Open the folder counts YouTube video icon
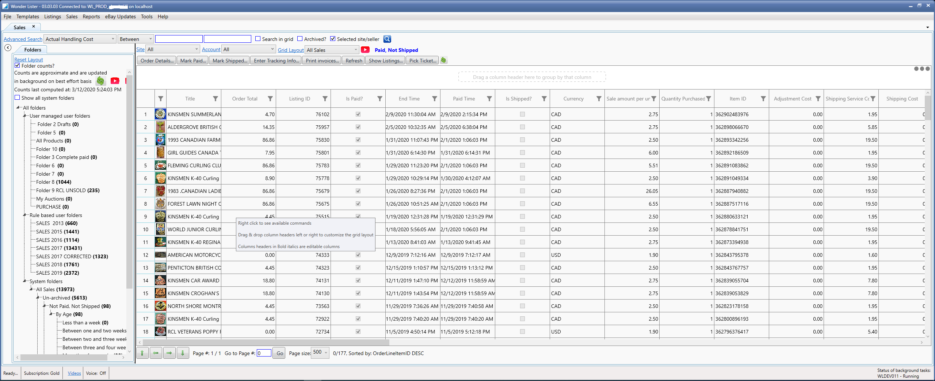Image resolution: width=935 pixels, height=381 pixels. click(x=115, y=81)
